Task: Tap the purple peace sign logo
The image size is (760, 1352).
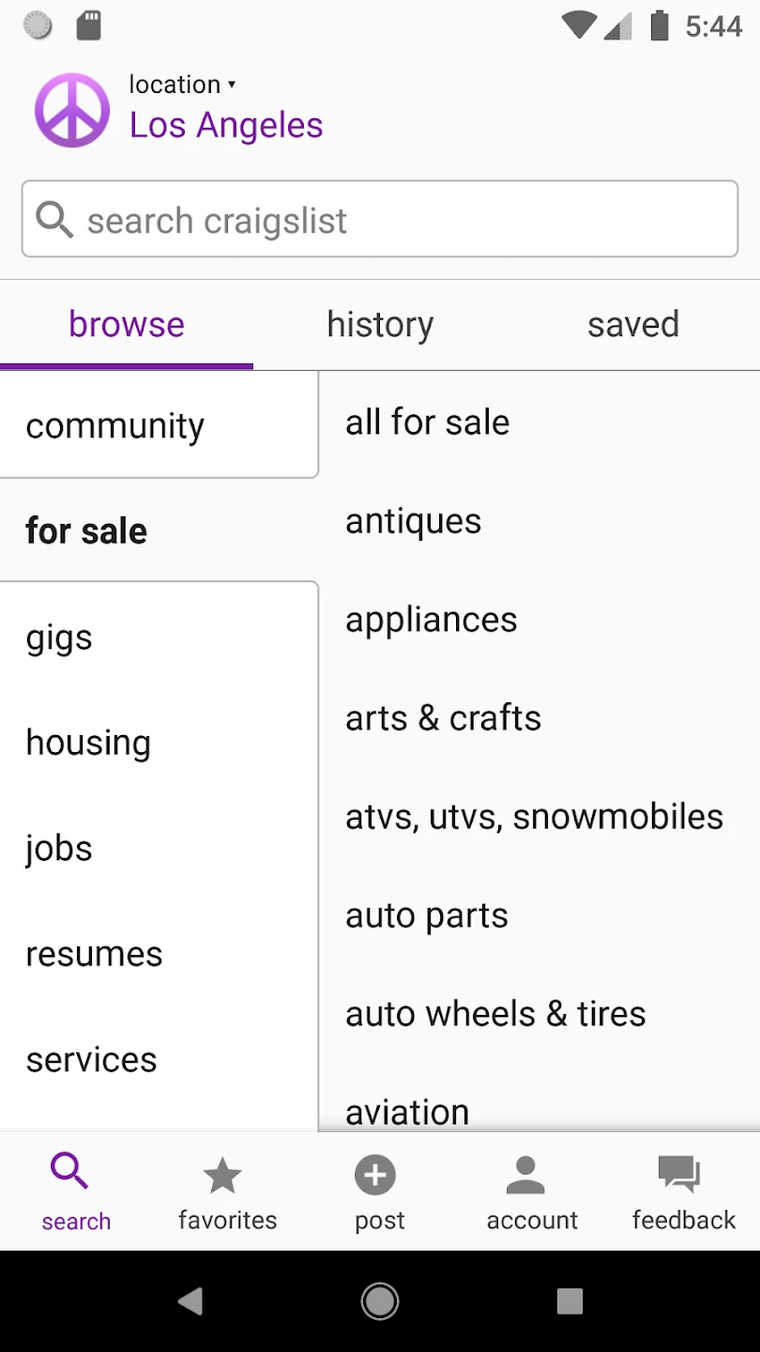Action: coord(72,110)
